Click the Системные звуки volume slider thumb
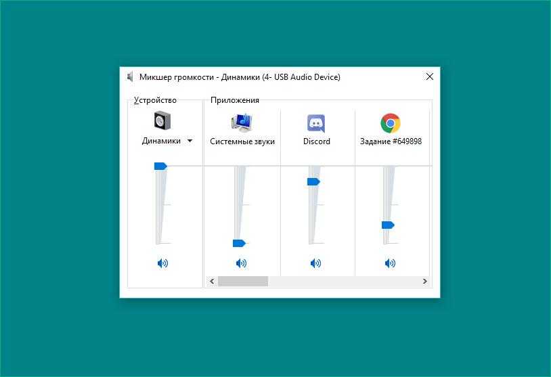 (x=239, y=243)
